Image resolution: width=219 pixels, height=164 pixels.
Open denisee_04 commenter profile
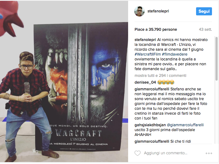(145, 83)
